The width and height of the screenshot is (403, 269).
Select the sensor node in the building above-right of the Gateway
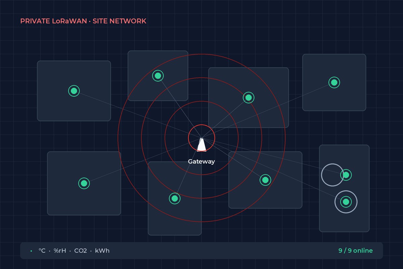coord(249,98)
